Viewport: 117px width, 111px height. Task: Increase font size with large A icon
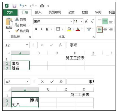[87, 21]
